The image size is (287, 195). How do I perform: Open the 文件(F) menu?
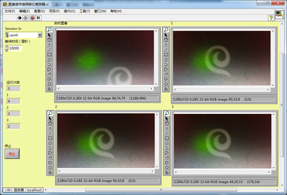10,11
